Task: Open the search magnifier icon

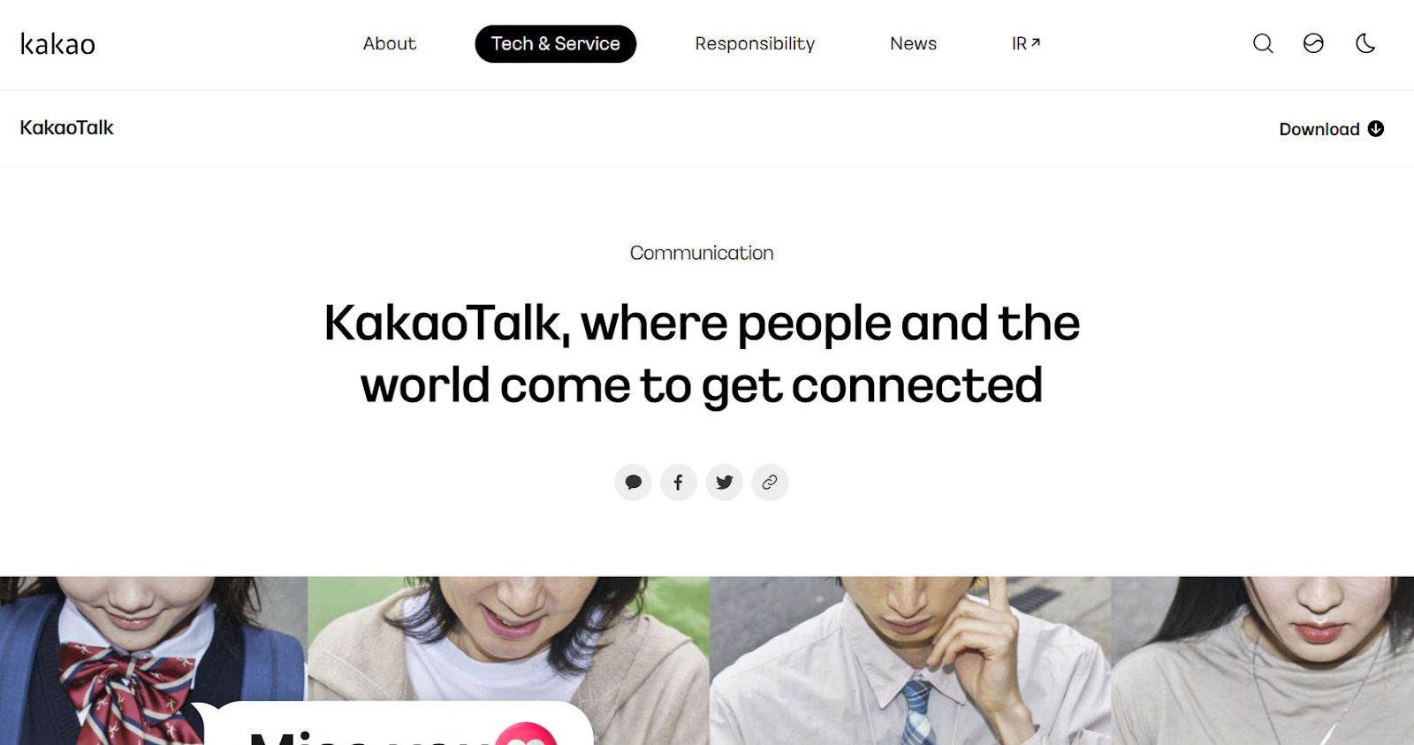Action: point(1263,43)
